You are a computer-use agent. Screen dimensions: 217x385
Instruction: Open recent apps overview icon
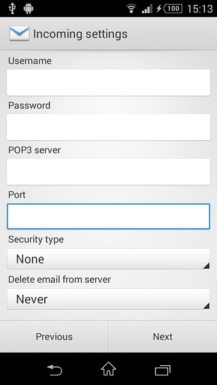coord(163,370)
